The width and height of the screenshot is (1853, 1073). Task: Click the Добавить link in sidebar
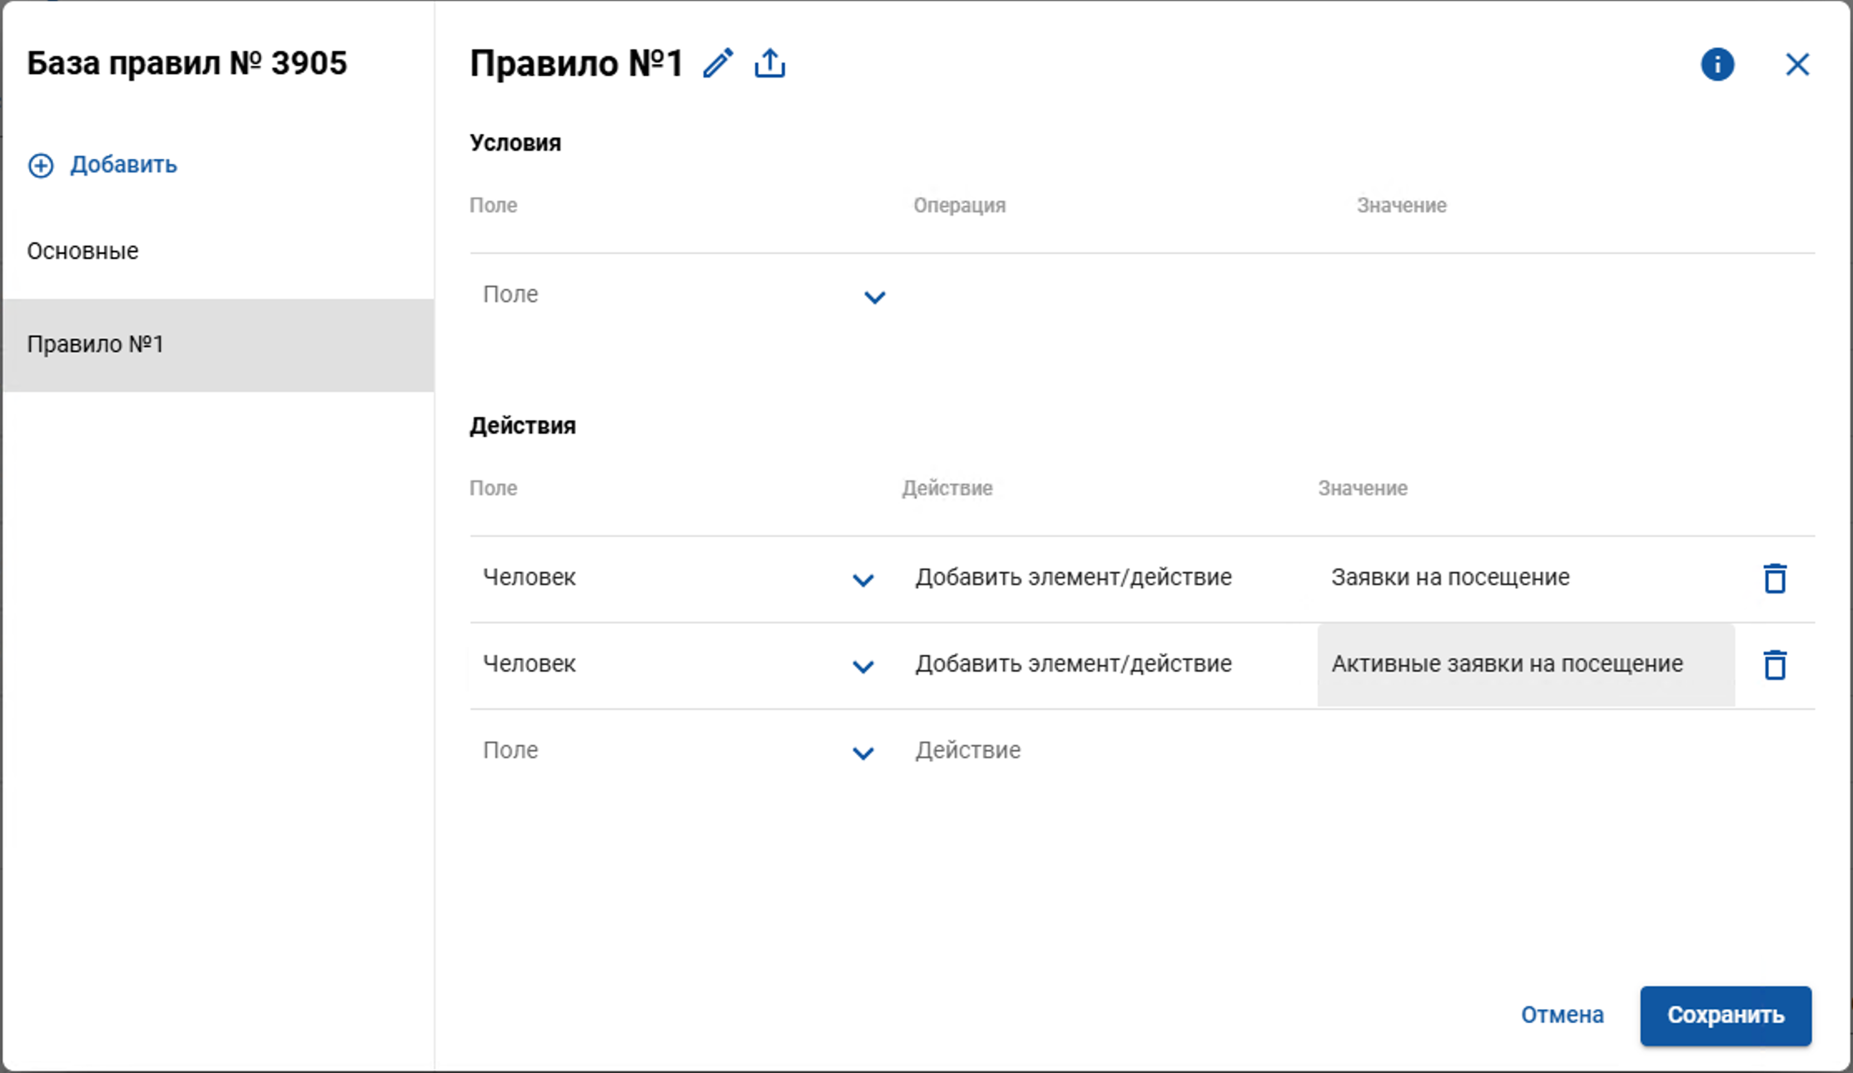123,165
